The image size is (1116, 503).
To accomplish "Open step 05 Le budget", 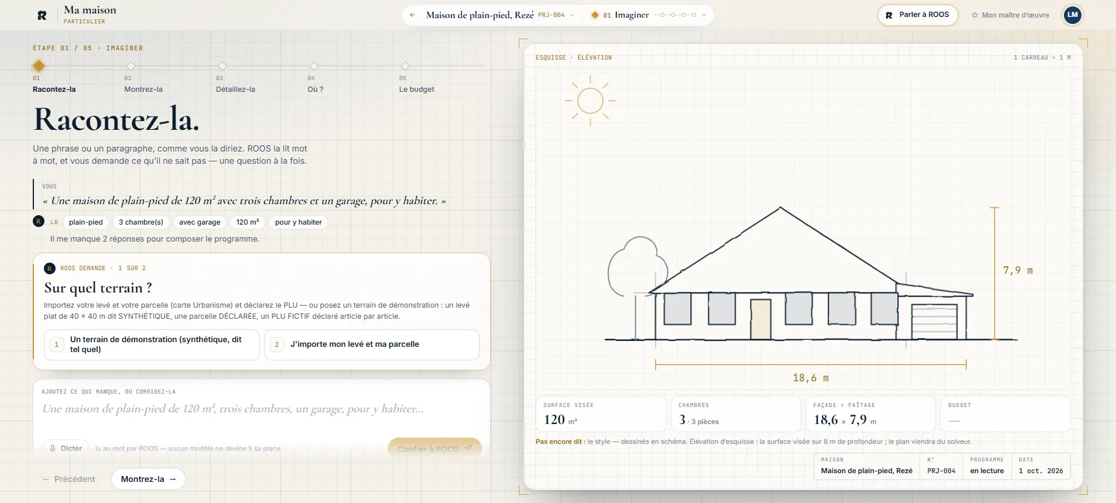I will coord(416,78).
